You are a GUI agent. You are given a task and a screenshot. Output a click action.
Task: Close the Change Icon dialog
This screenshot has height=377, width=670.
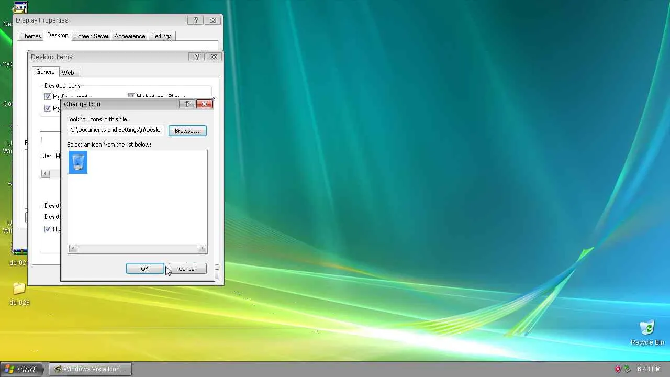tap(204, 104)
